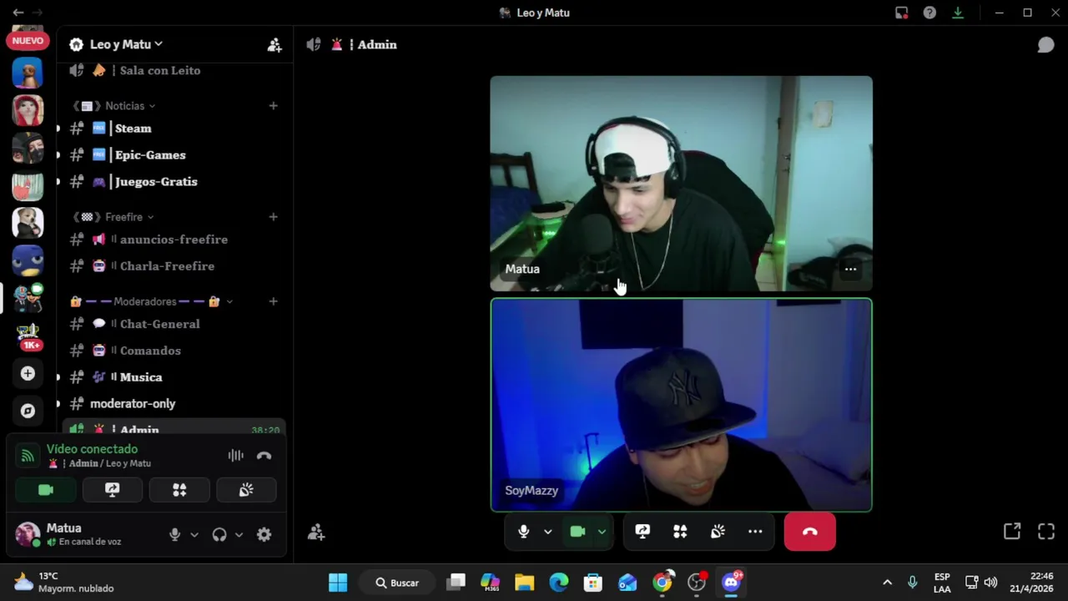1068x601 pixels.
Task: Disconnect using the voice panel hang-up icon
Action: point(264,456)
